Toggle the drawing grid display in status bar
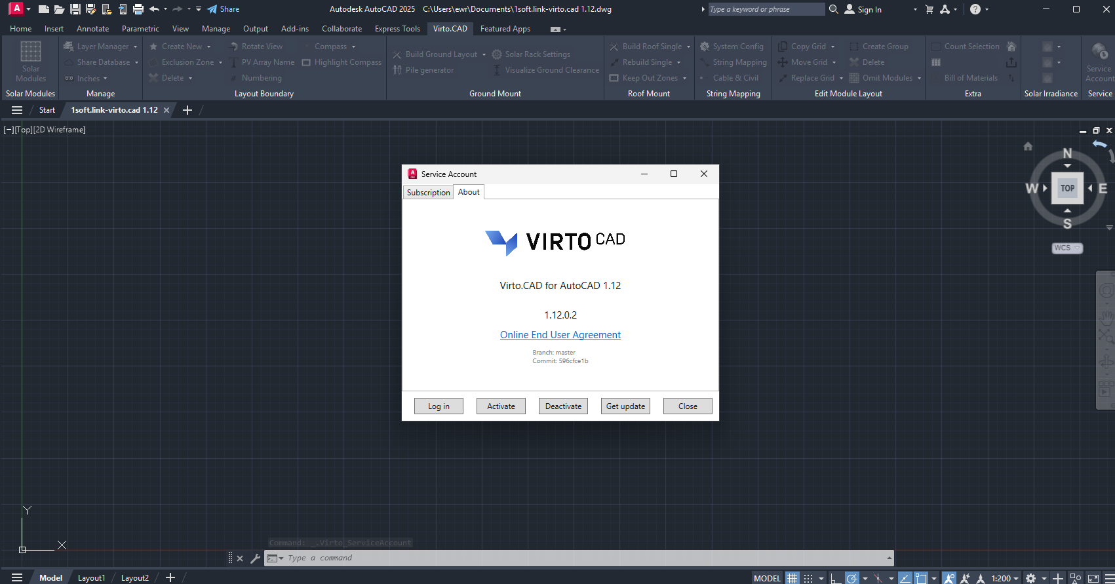Image resolution: width=1115 pixels, height=584 pixels. (x=792, y=578)
